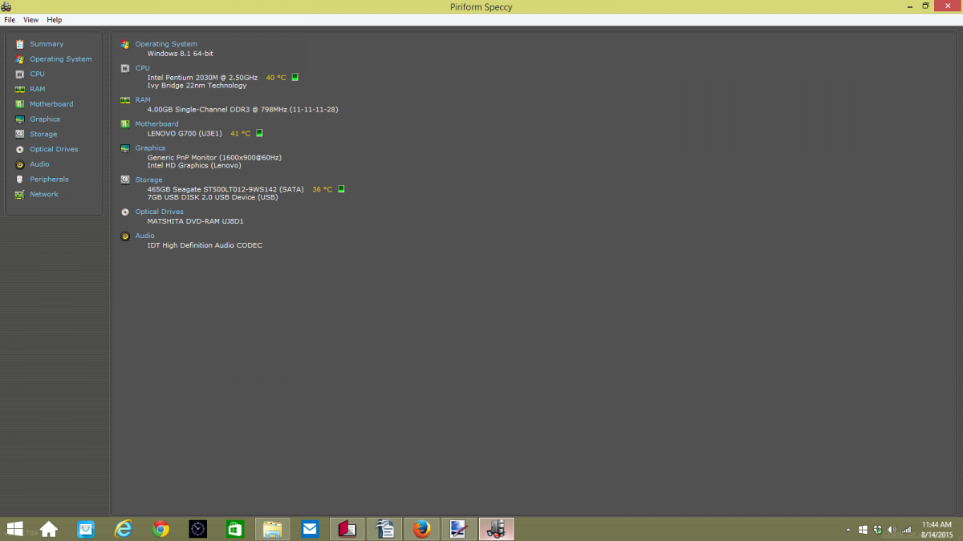
Task: Click the text MATSHITA DVD-RAM UJ8D1
Action: pyautogui.click(x=195, y=221)
